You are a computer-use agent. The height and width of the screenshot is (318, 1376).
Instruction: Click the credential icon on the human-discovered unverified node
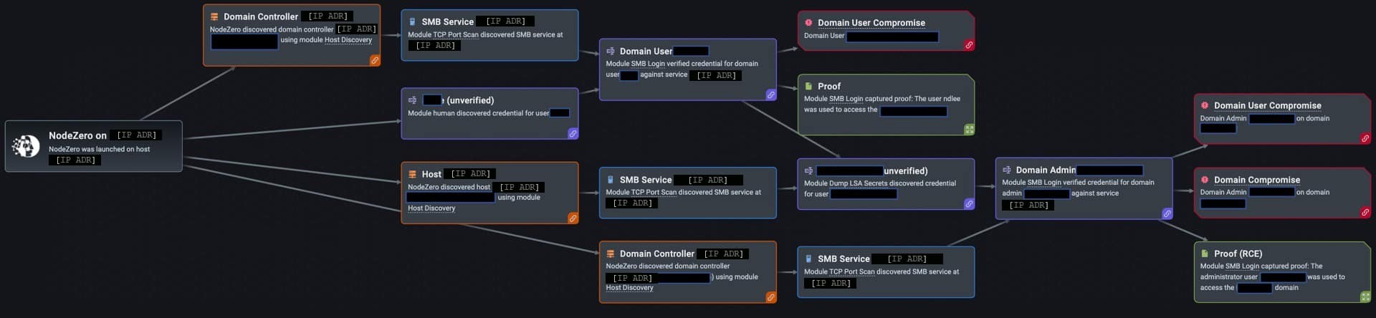412,100
